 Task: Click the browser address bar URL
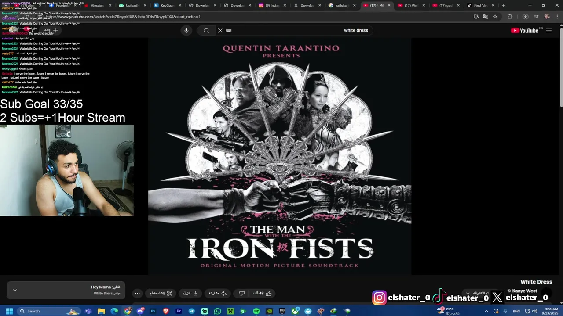pyautogui.click(x=123, y=17)
